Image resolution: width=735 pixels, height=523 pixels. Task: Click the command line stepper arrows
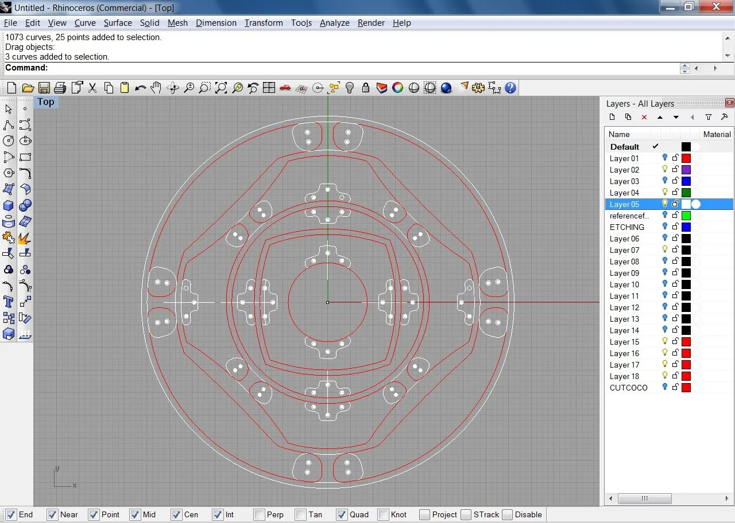coord(684,68)
